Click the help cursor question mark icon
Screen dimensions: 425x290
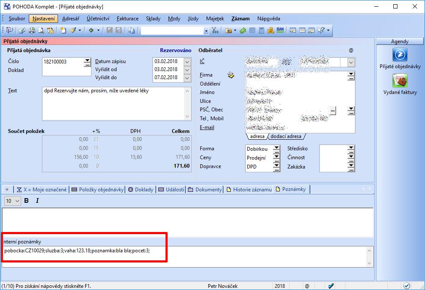(x=321, y=30)
